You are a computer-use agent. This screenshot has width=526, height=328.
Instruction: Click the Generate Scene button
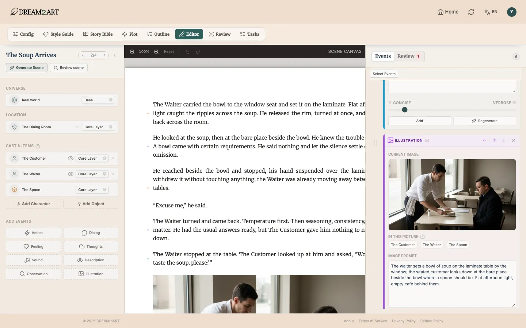[x=27, y=68]
